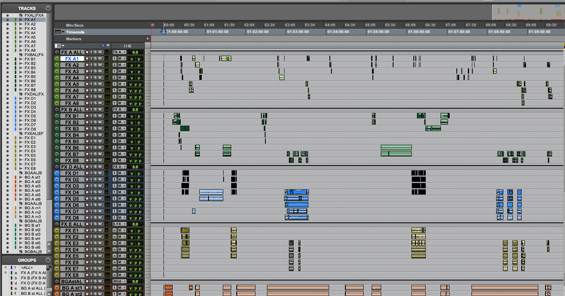Click the blue color strip of FX D2 in list
Viewport: 565px width, 296px height.
click(16, 103)
